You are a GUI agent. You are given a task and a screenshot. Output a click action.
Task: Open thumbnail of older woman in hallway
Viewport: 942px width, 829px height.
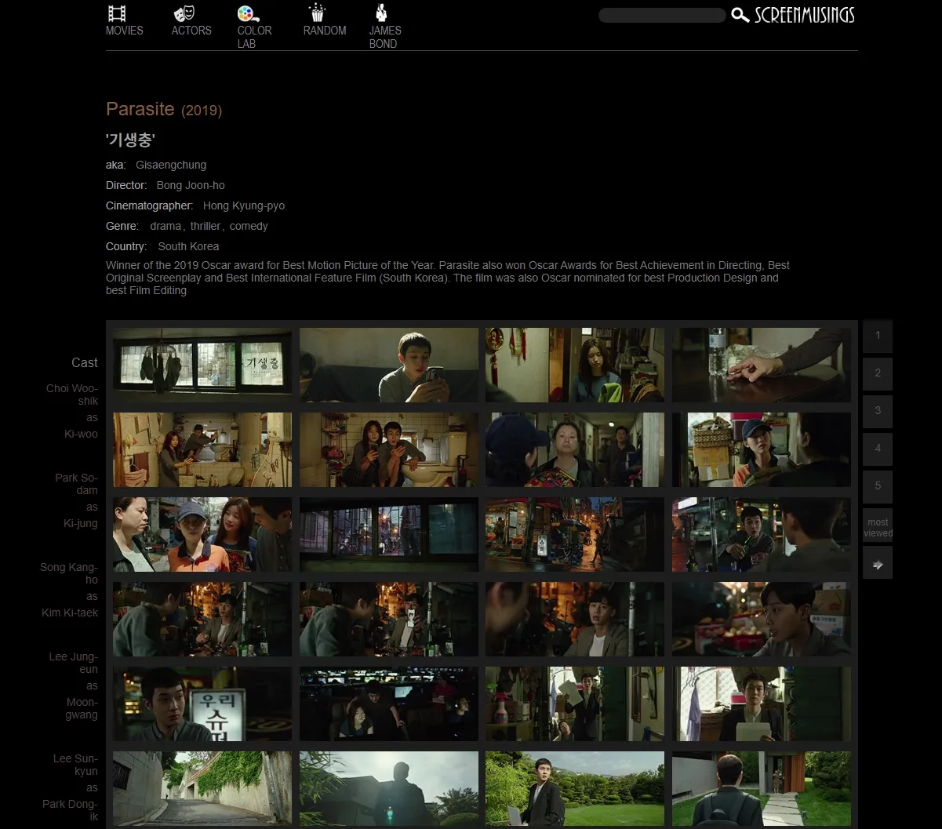click(575, 449)
